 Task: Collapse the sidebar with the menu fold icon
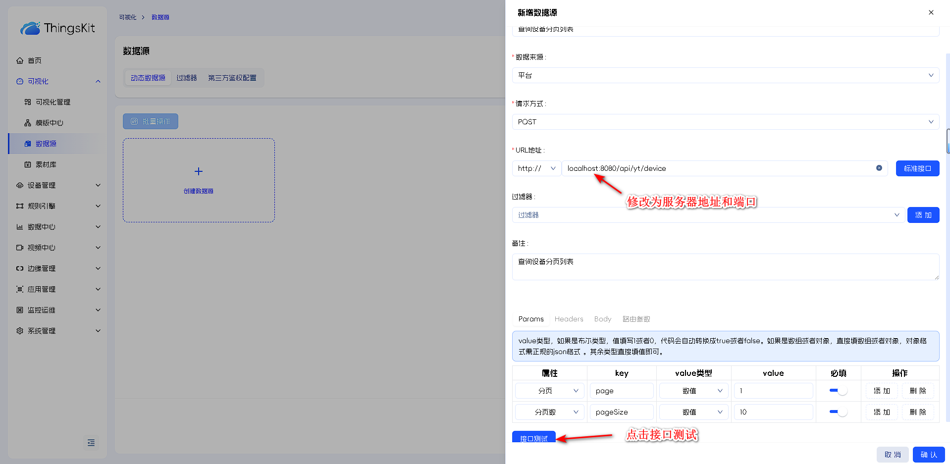91,443
